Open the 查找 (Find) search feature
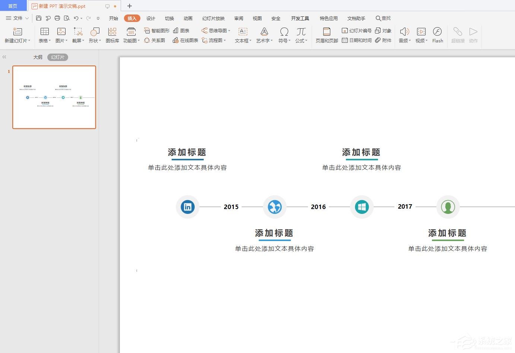The width and height of the screenshot is (515, 353). click(383, 18)
